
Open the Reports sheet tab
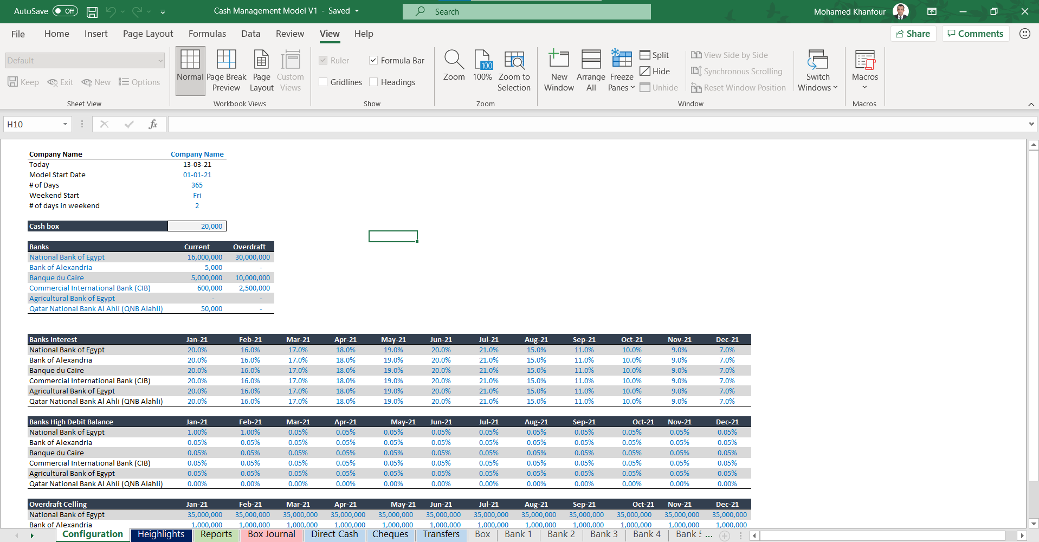pos(216,534)
